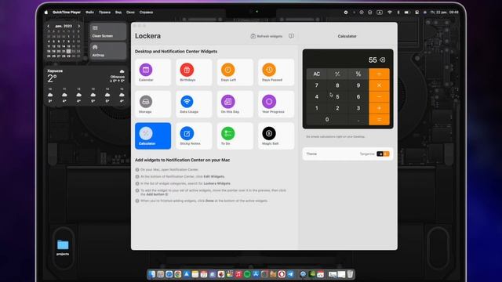Image resolution: width=502 pixels, height=282 pixels.
Task: Open Telegram in the Dock
Action: coord(290,274)
